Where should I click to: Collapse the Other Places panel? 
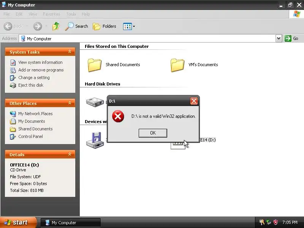click(70, 103)
